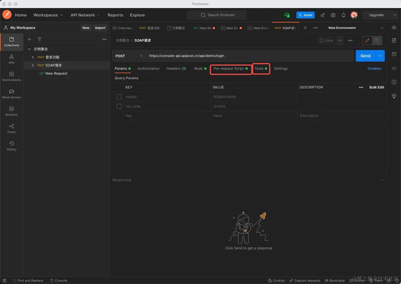Open the collections sidebar three-dot options

click(104, 39)
